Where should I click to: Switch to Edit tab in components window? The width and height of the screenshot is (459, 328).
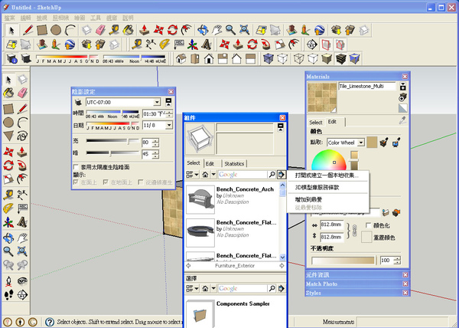pos(210,163)
